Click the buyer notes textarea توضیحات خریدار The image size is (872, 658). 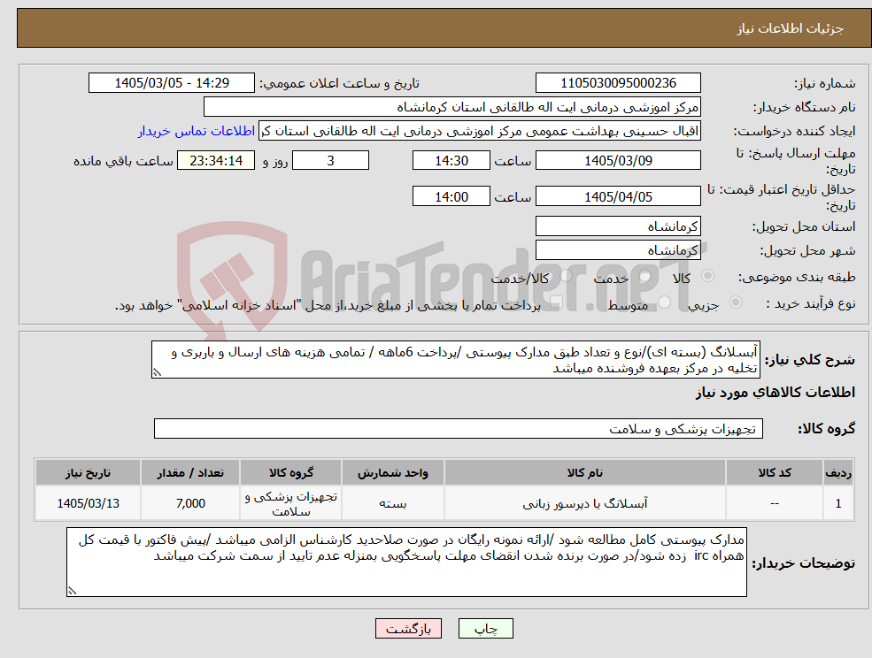pyautogui.click(x=406, y=562)
